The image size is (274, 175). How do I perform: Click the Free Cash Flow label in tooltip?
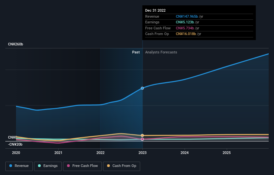[x=158, y=28]
